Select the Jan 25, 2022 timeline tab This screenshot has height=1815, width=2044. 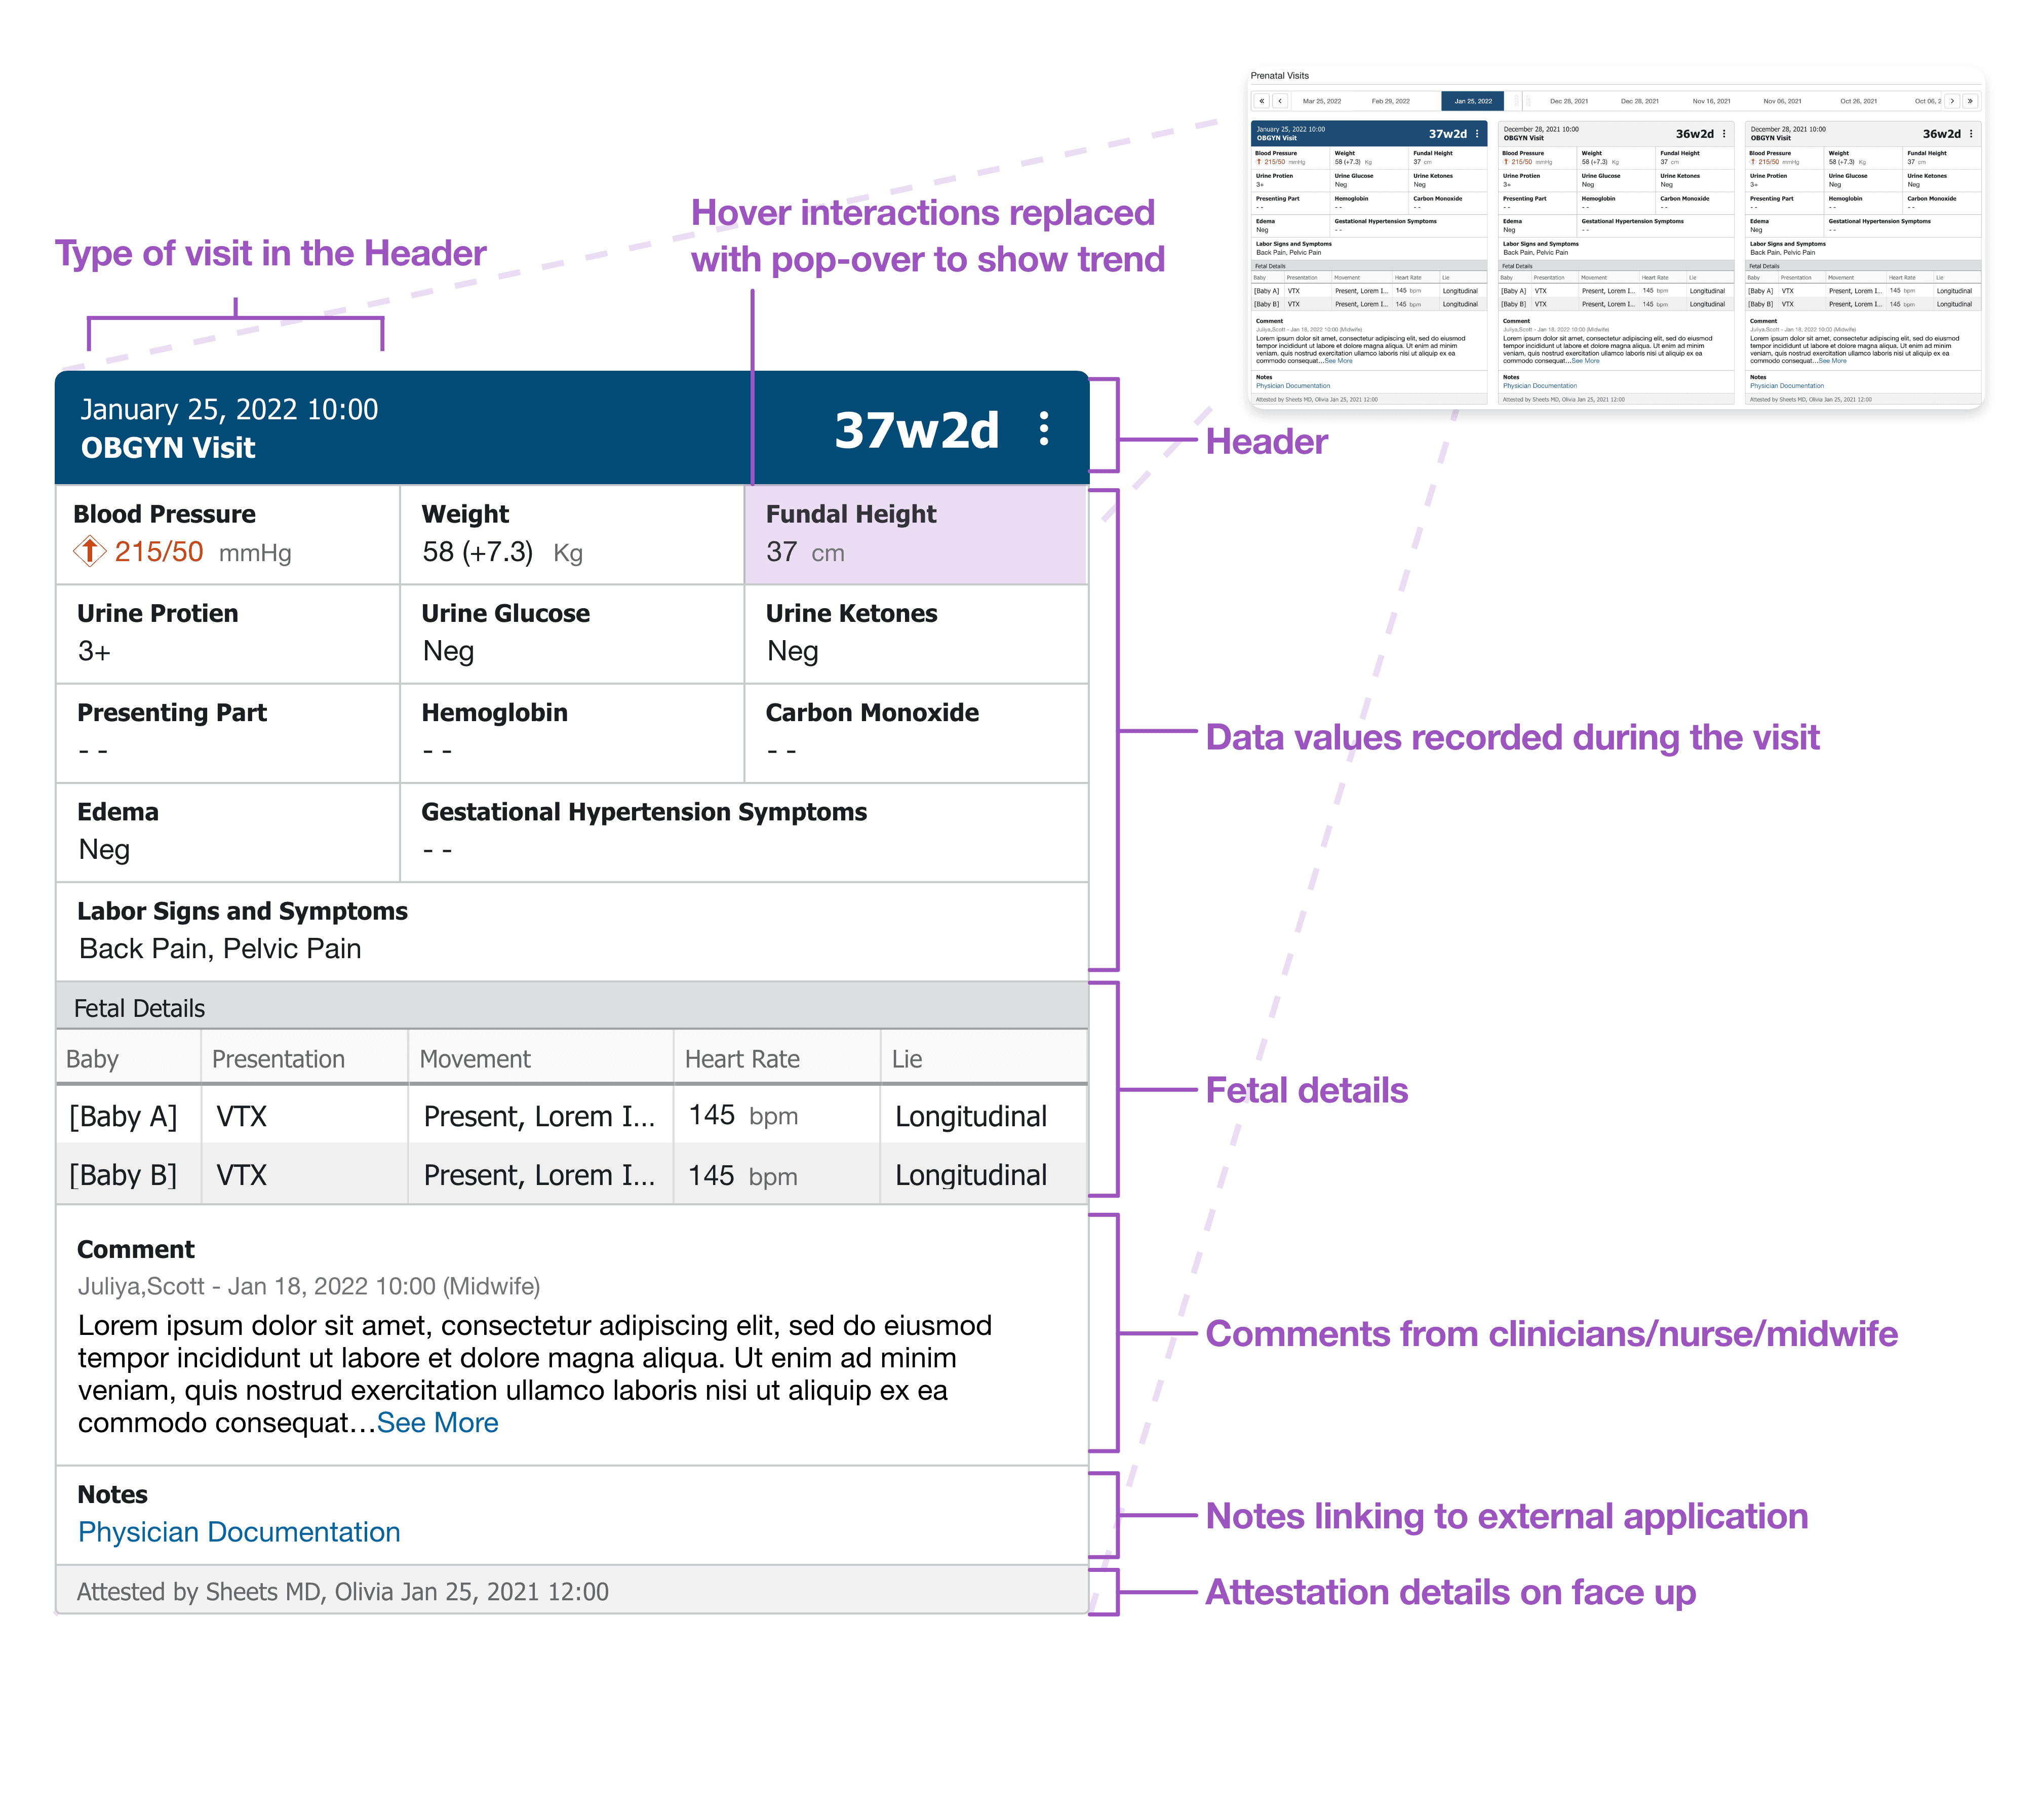coord(1472,101)
